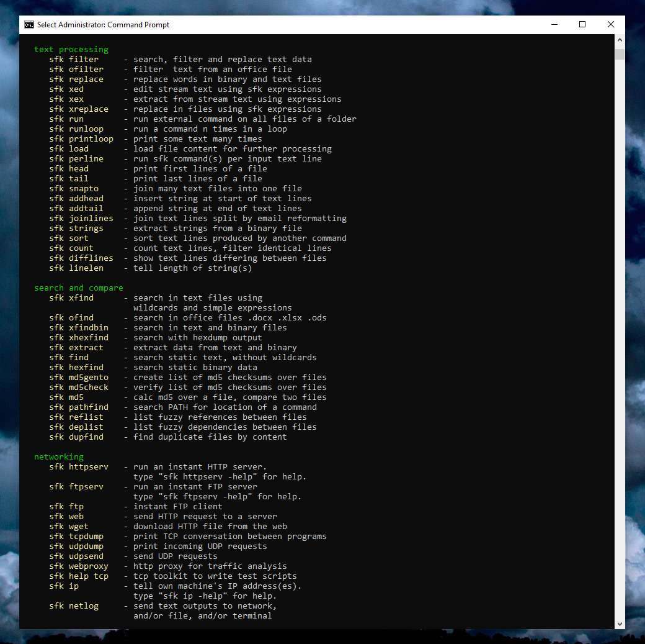
Task: Click the 'sfk xreplace' command text
Action: coord(79,109)
